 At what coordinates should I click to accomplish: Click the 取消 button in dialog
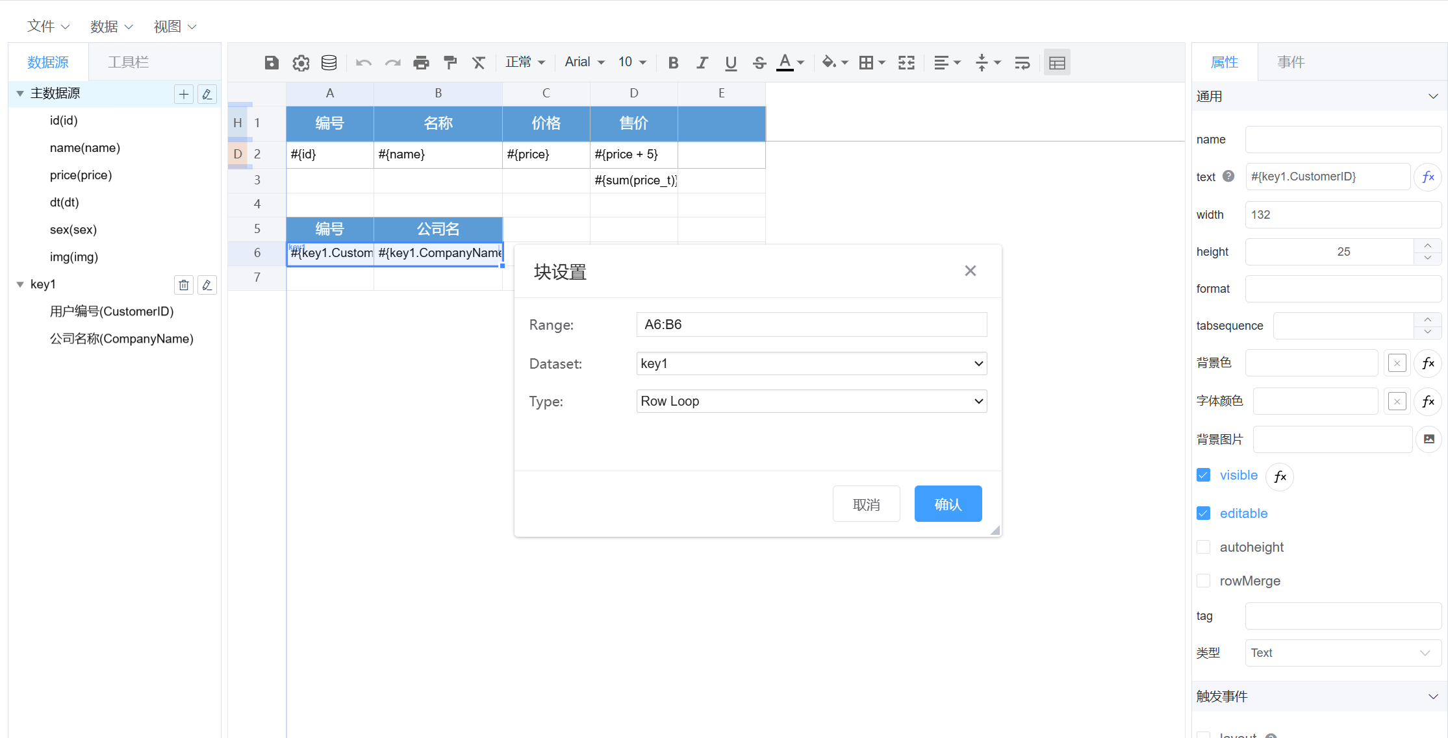click(866, 504)
